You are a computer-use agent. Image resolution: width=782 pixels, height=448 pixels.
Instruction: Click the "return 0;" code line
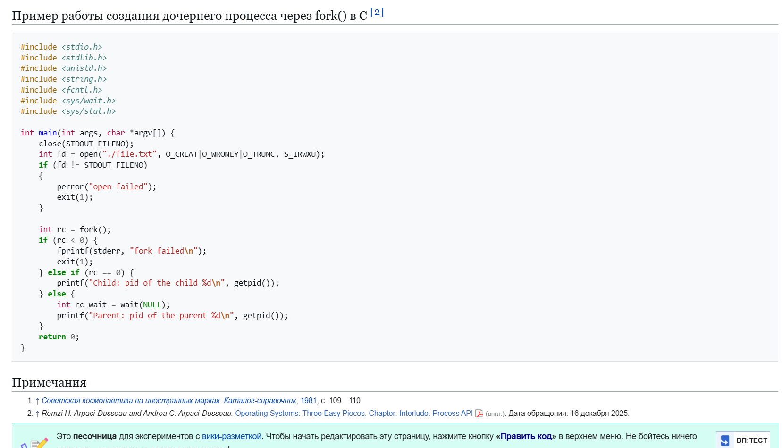(x=59, y=337)
